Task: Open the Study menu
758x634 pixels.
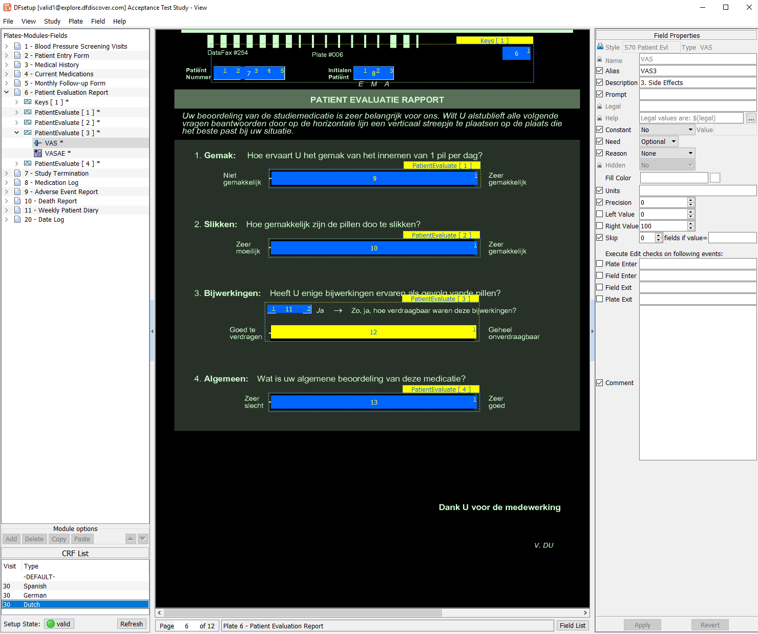Action: 52,22
